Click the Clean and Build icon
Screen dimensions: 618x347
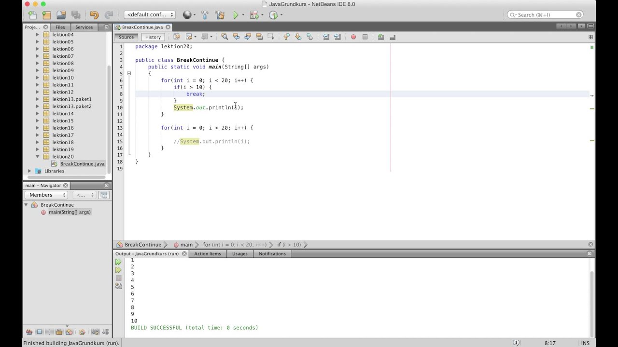coord(220,15)
